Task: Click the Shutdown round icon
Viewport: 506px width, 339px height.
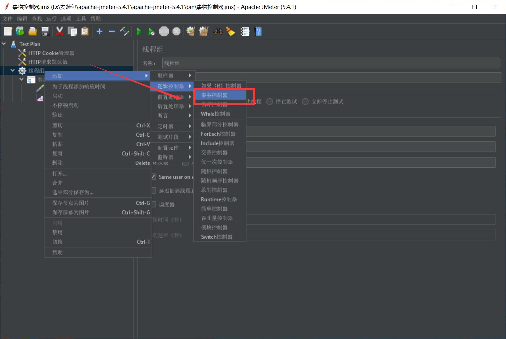Action: [x=176, y=31]
